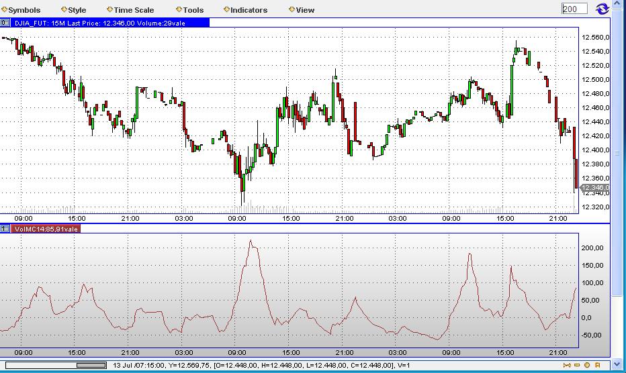Click the bar count field showing 200
The image size is (626, 373).
pyautogui.click(x=574, y=9)
